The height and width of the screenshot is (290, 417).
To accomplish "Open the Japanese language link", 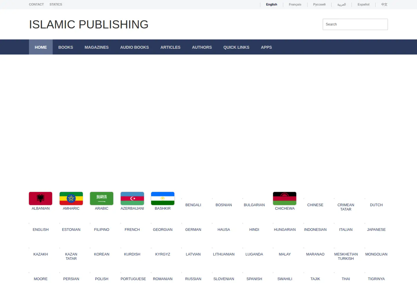I will [376, 230].
